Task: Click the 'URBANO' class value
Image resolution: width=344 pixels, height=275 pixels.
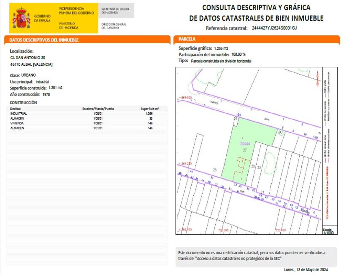Action: click(29, 75)
